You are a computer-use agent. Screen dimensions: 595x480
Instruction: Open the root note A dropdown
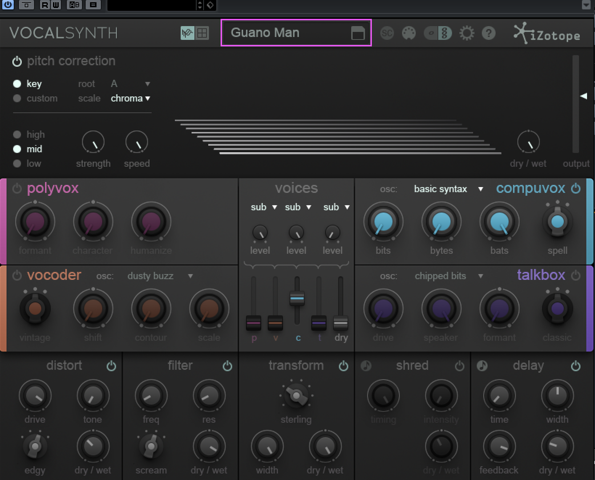130,84
